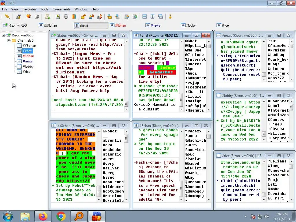This screenshot has height=222, width=296.
Task: Click the DCC Send file toolbar icon
Action: pos(83,16)
